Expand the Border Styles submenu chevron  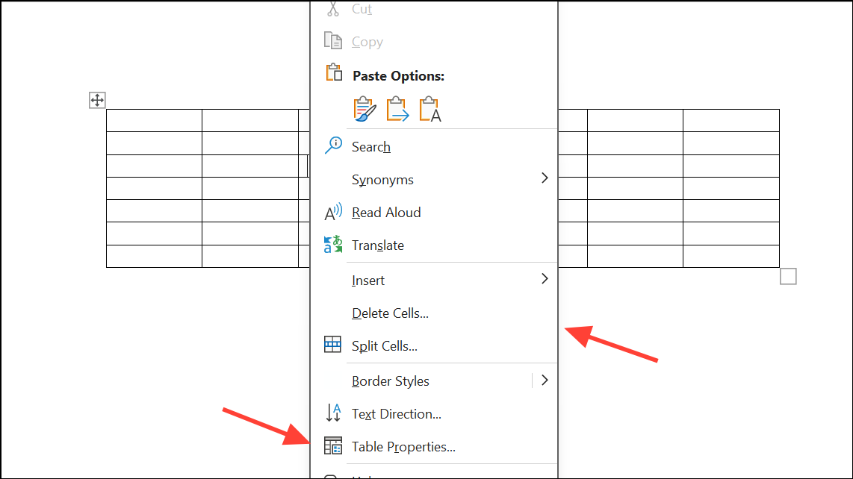coord(545,380)
